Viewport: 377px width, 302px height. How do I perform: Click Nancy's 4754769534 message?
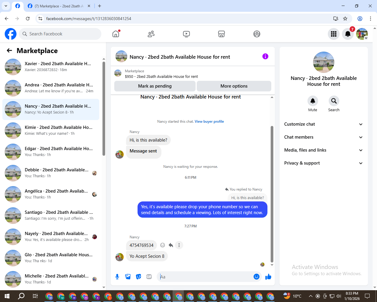(141, 245)
